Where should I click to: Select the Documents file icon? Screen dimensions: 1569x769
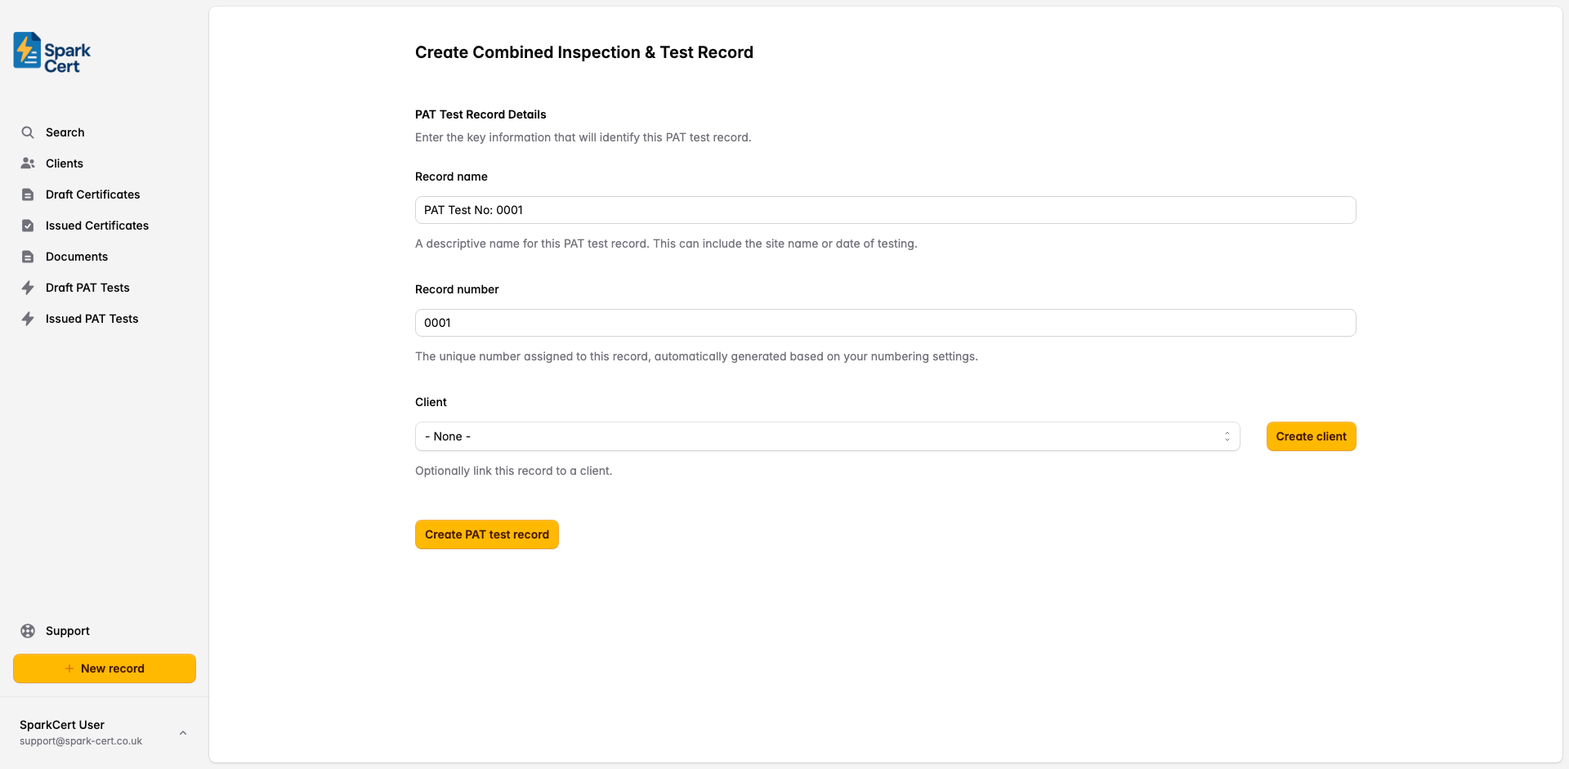pos(28,256)
